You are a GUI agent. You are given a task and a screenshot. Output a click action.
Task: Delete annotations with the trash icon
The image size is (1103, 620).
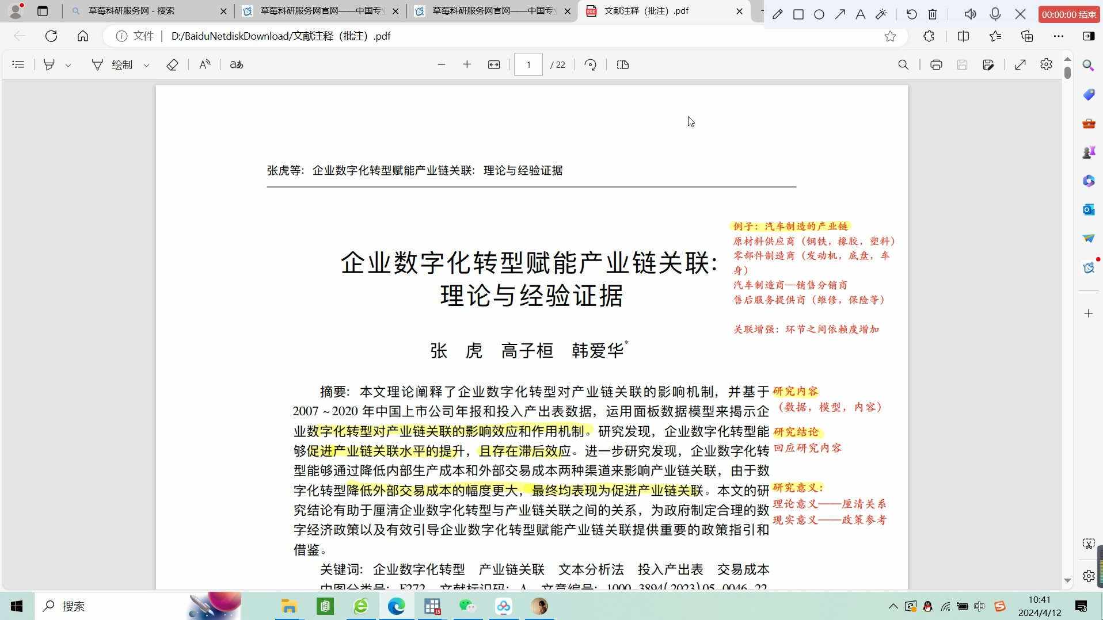[933, 14]
